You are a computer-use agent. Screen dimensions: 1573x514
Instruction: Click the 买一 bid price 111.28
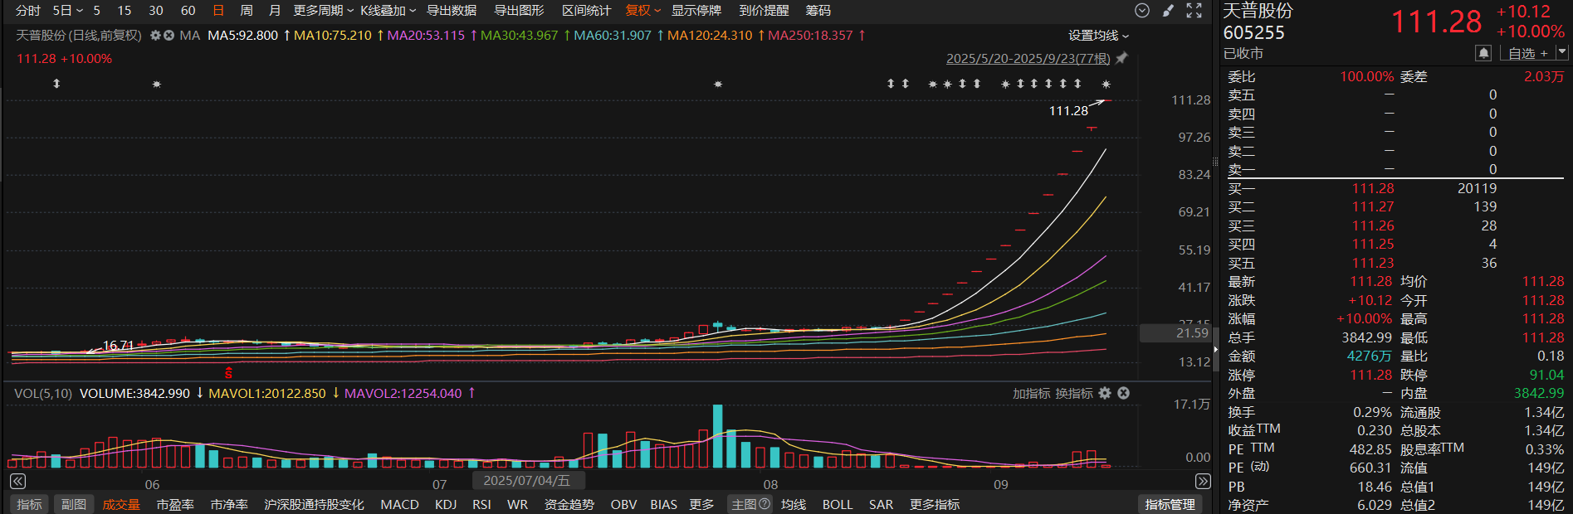click(1373, 188)
